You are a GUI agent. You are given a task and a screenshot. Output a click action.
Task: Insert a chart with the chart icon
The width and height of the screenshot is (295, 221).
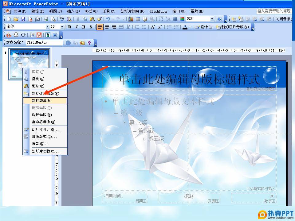tap(131, 19)
